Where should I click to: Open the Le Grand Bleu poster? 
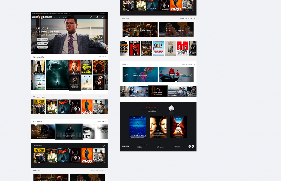click(x=138, y=127)
